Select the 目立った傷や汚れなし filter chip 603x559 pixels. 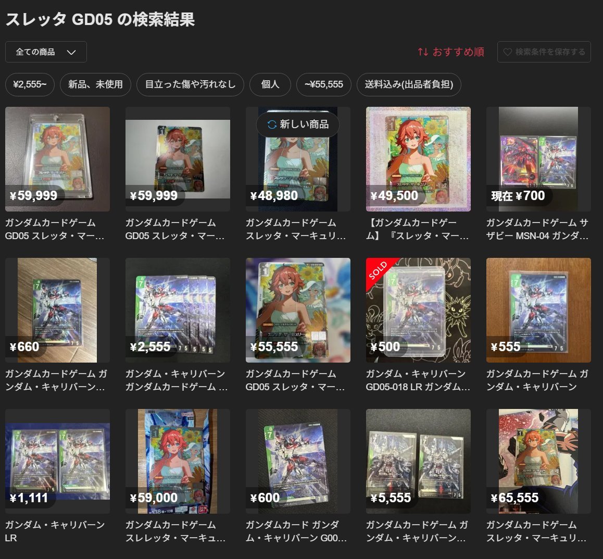pyautogui.click(x=190, y=84)
